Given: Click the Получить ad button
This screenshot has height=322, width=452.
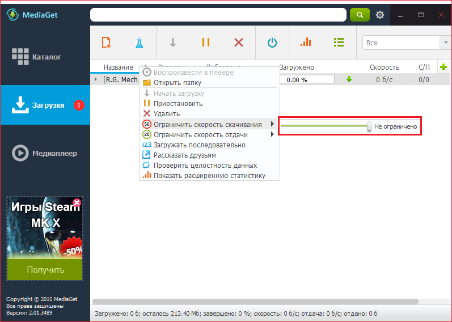Looking at the screenshot, I should [x=45, y=269].
